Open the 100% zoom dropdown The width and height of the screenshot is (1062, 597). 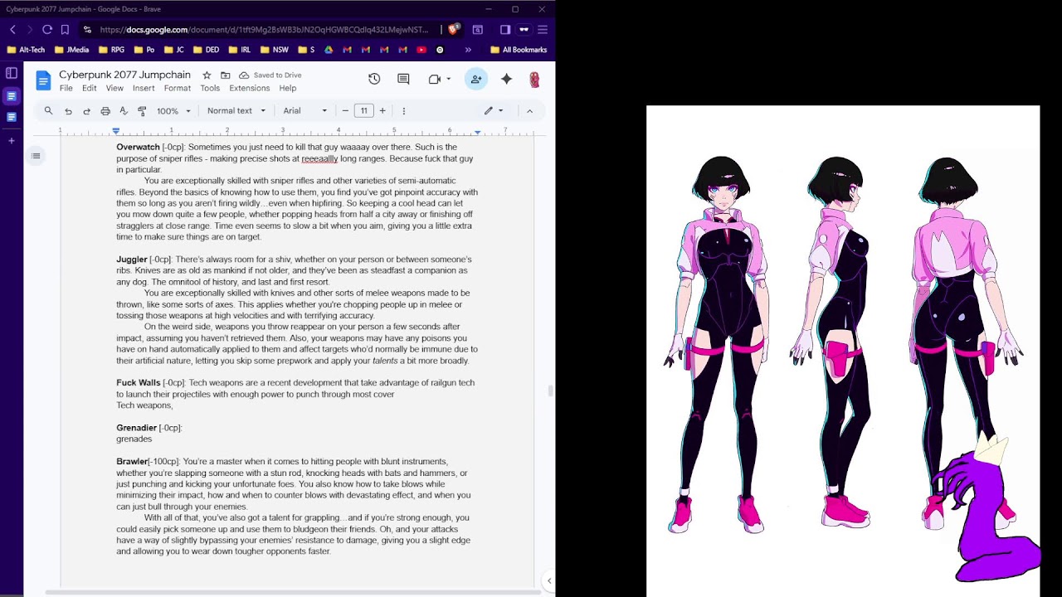174,110
